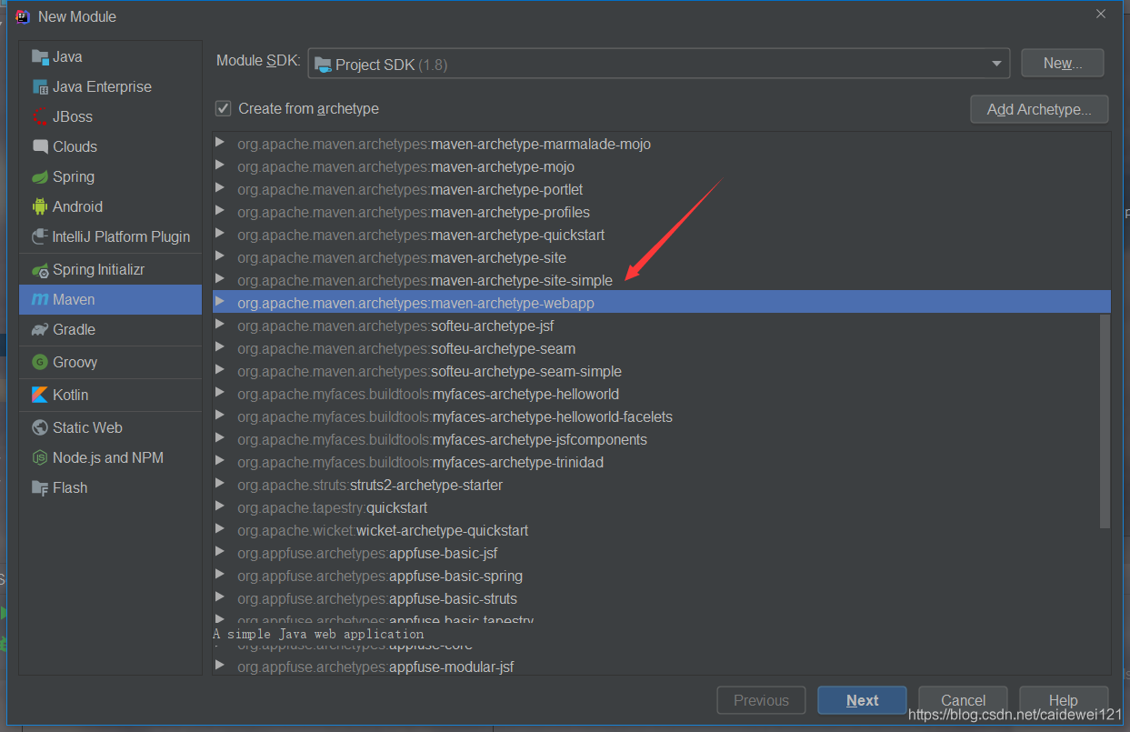Click the Clouds icon in sidebar

tap(40, 147)
